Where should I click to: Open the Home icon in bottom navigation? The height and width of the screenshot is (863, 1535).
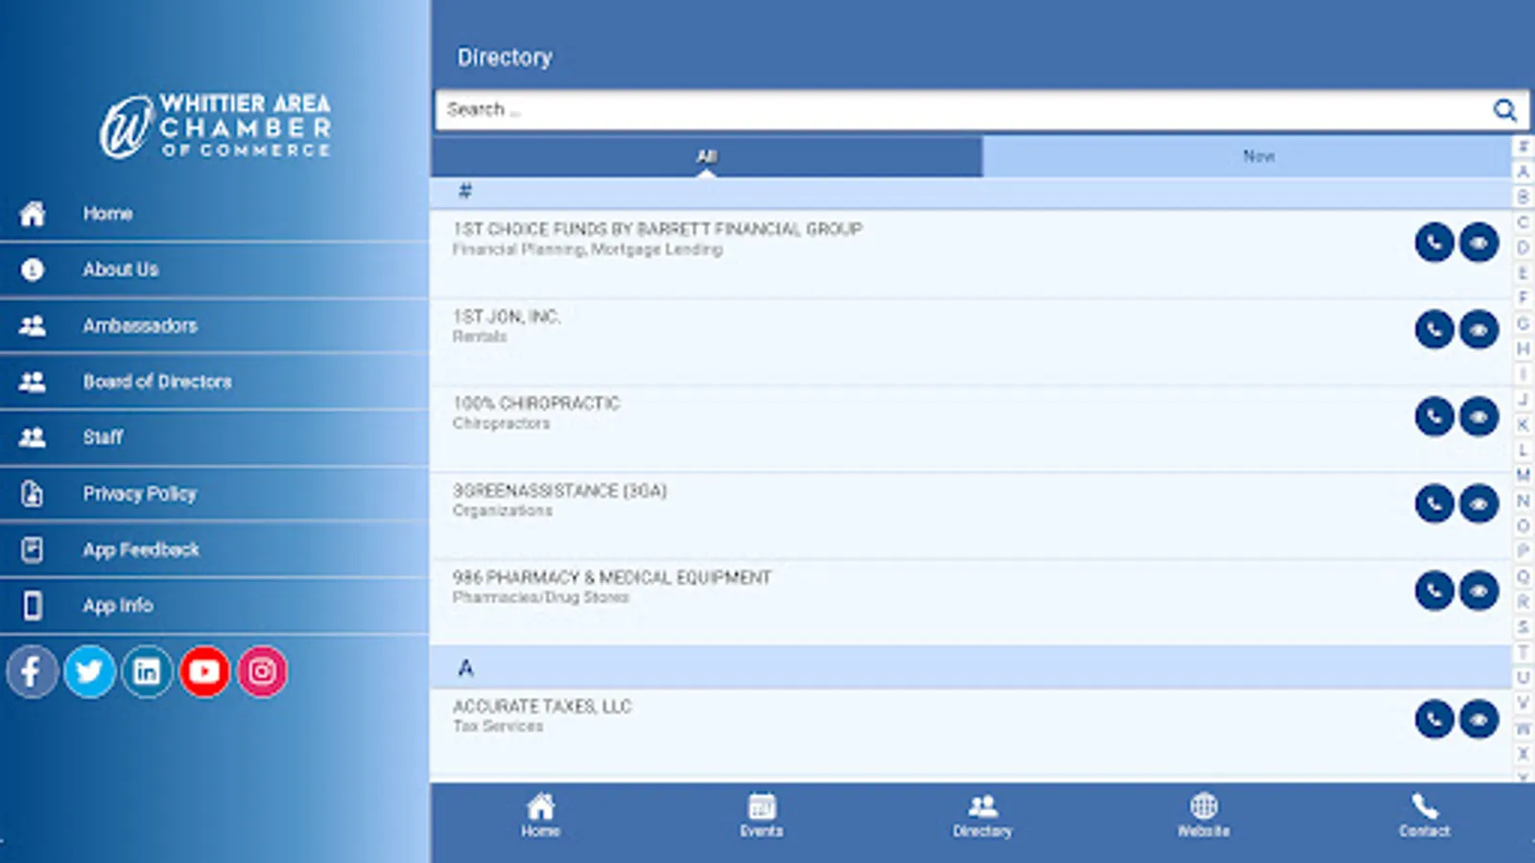[x=541, y=808]
